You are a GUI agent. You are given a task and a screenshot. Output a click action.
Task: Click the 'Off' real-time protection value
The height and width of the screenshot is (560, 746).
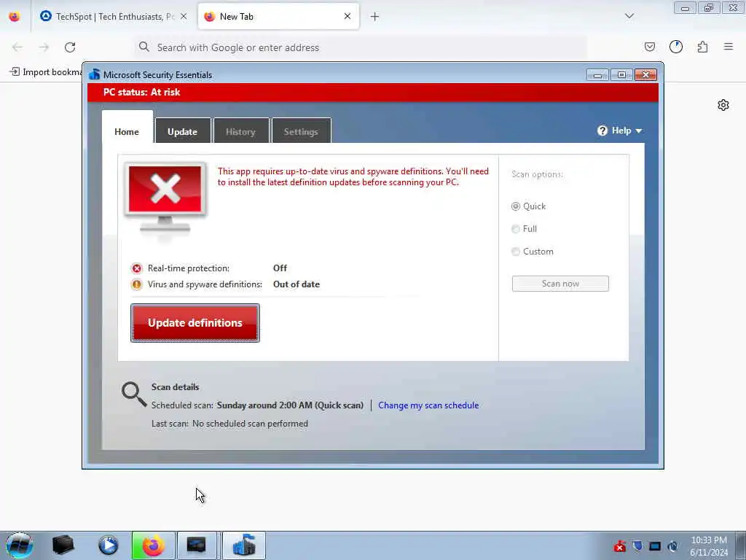pos(280,268)
